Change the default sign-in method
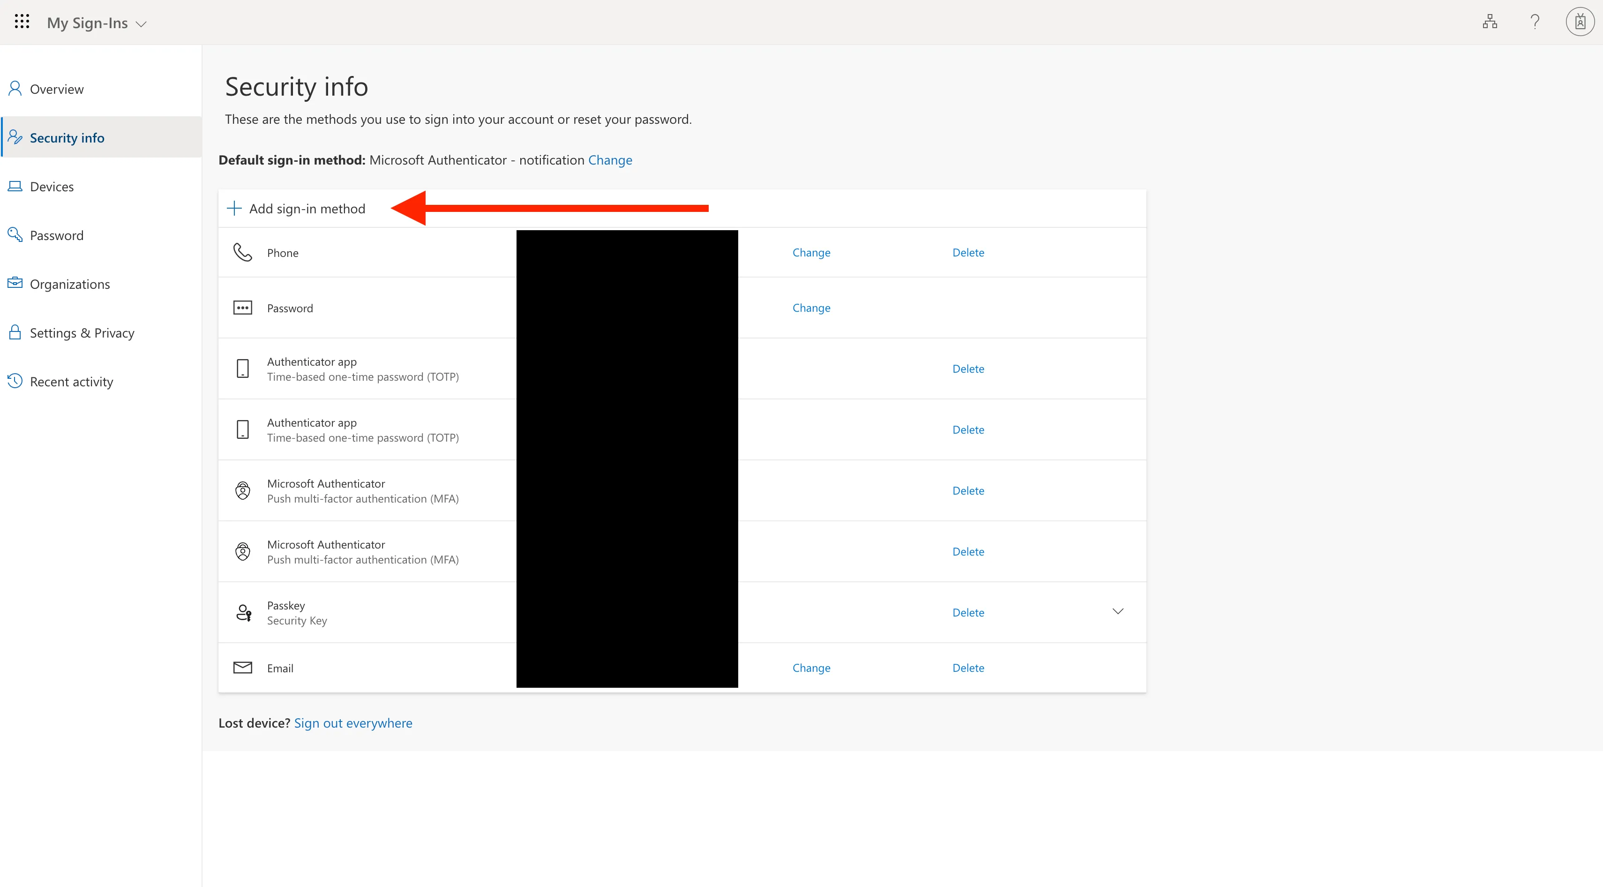Screen dimensions: 1603x887 (x=610, y=160)
